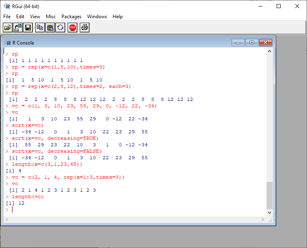Viewport: 307px width, 248px height.
Task: Click the Copy toolbar icon
Action: 40,28
